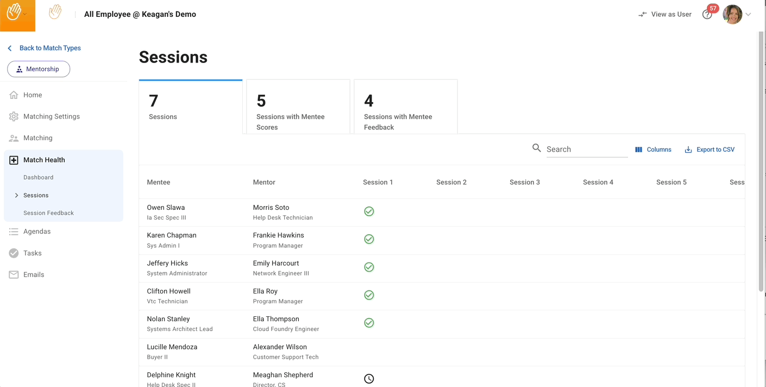Click into the Search input field

pyautogui.click(x=586, y=149)
